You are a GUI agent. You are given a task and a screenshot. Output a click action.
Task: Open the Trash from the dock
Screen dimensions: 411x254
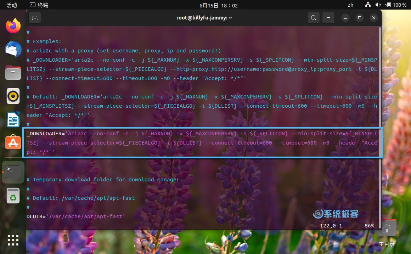click(x=13, y=195)
